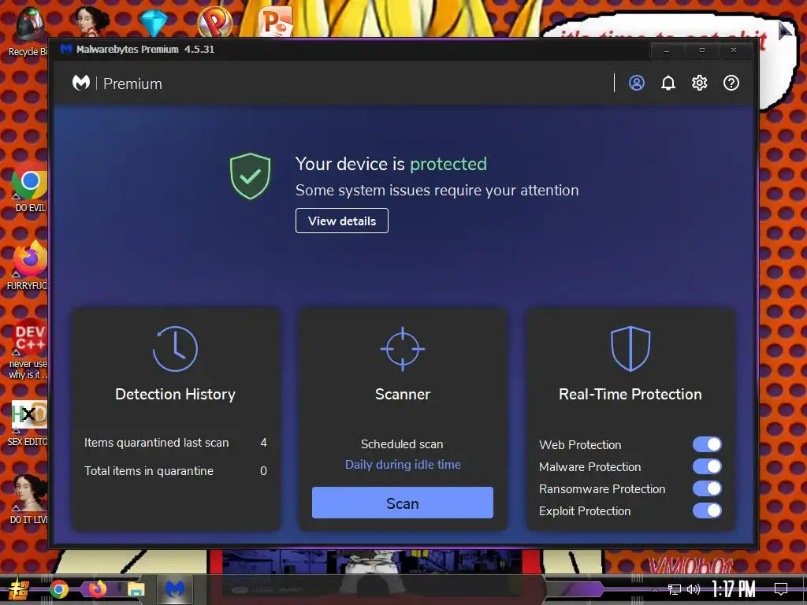Image resolution: width=807 pixels, height=605 pixels.
Task: Select the PowerPoint desktop icon
Action: [275, 21]
